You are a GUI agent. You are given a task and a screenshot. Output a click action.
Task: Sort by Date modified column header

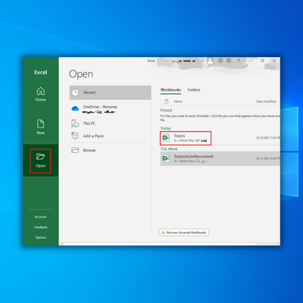266,101
